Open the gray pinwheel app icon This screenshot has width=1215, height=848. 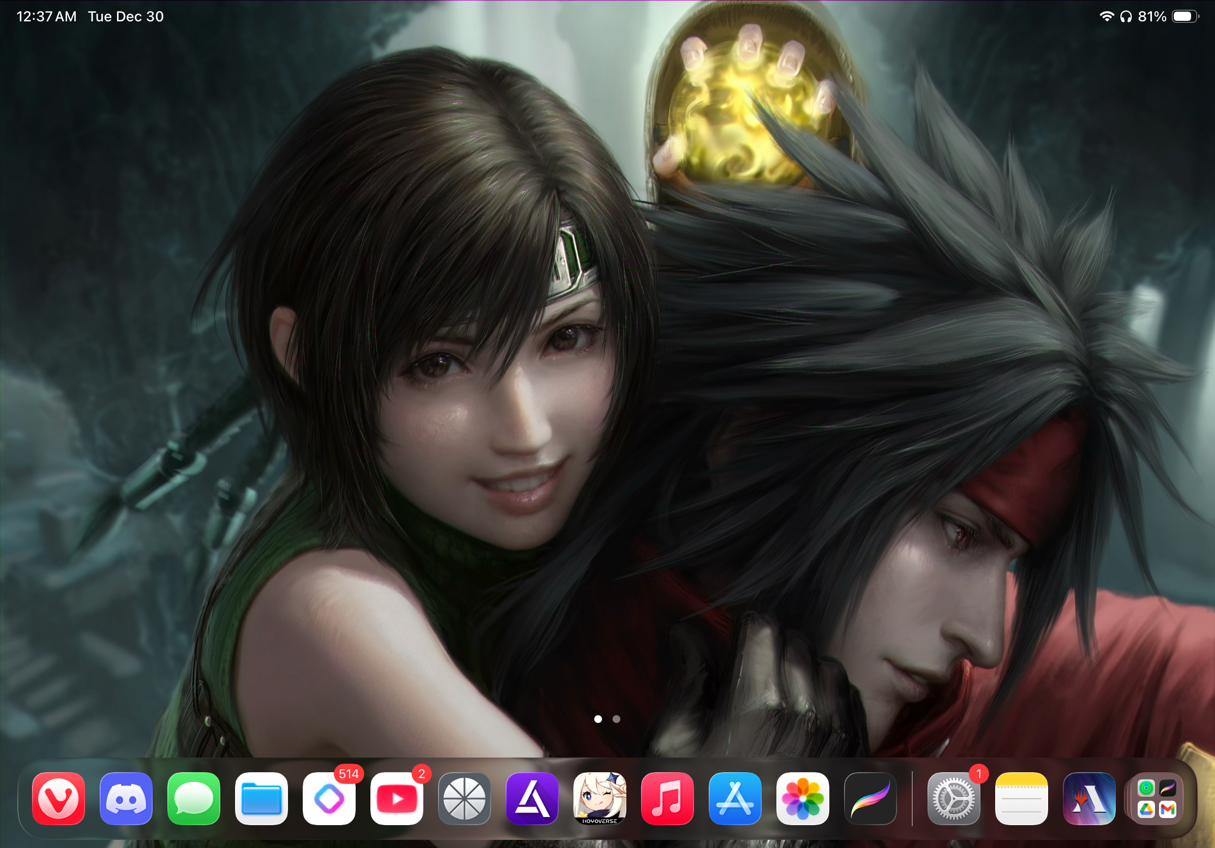tap(465, 798)
